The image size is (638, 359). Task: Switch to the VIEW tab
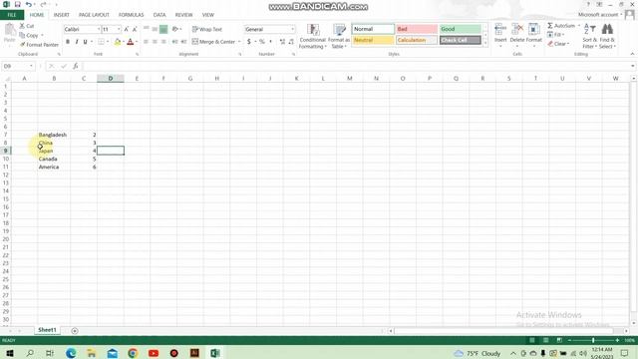click(208, 15)
